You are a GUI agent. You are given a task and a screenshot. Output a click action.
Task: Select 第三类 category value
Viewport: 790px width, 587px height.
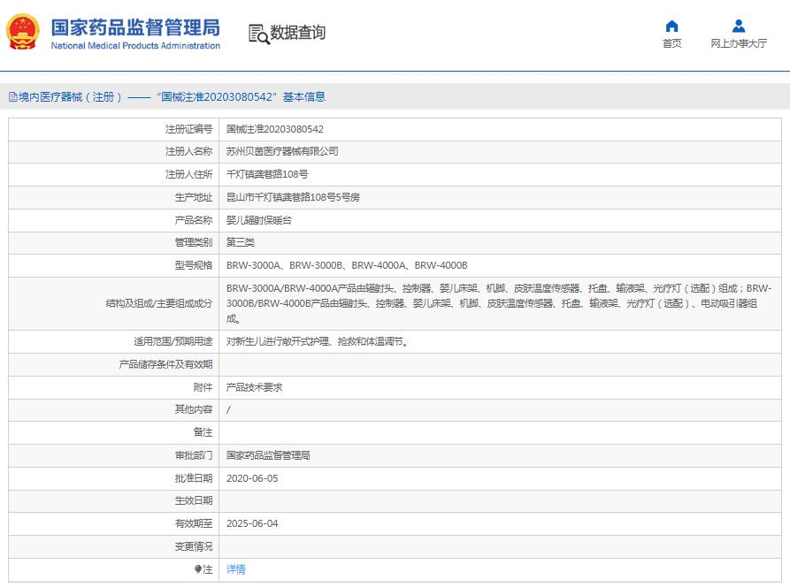click(x=241, y=242)
